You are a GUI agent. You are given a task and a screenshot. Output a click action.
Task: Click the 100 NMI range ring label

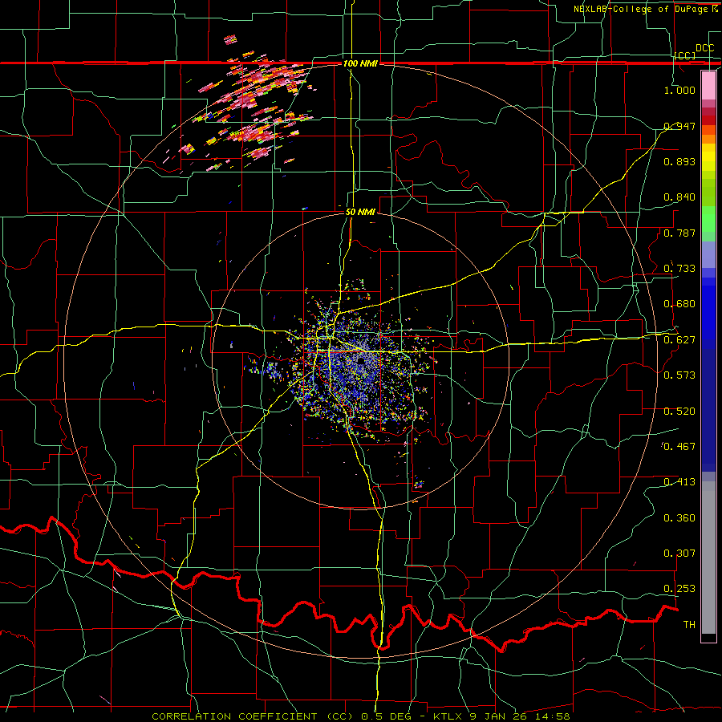(x=360, y=63)
